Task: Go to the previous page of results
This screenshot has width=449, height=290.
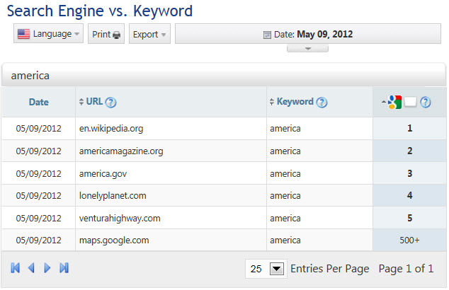Action: (x=31, y=268)
